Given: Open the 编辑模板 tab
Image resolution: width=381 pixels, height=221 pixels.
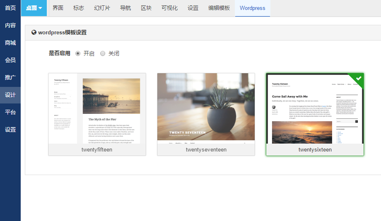Looking at the screenshot, I should click(x=219, y=8).
